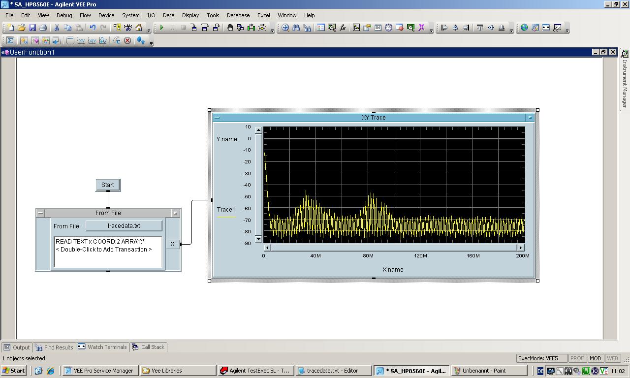Click the hand breakpoint icon in toolbar
Viewport: 630px width, 378px height.
coord(230,28)
